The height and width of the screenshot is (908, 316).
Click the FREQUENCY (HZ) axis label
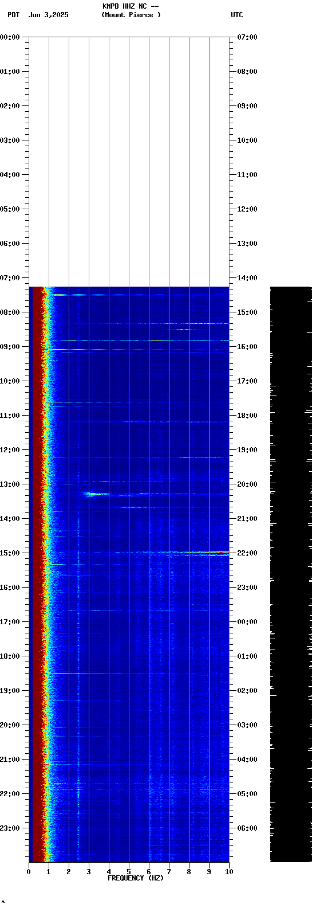pyautogui.click(x=136, y=878)
